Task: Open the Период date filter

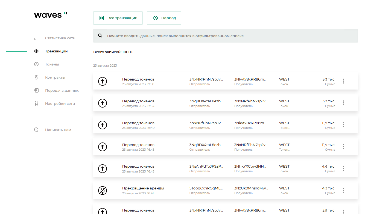Action: click(x=164, y=18)
